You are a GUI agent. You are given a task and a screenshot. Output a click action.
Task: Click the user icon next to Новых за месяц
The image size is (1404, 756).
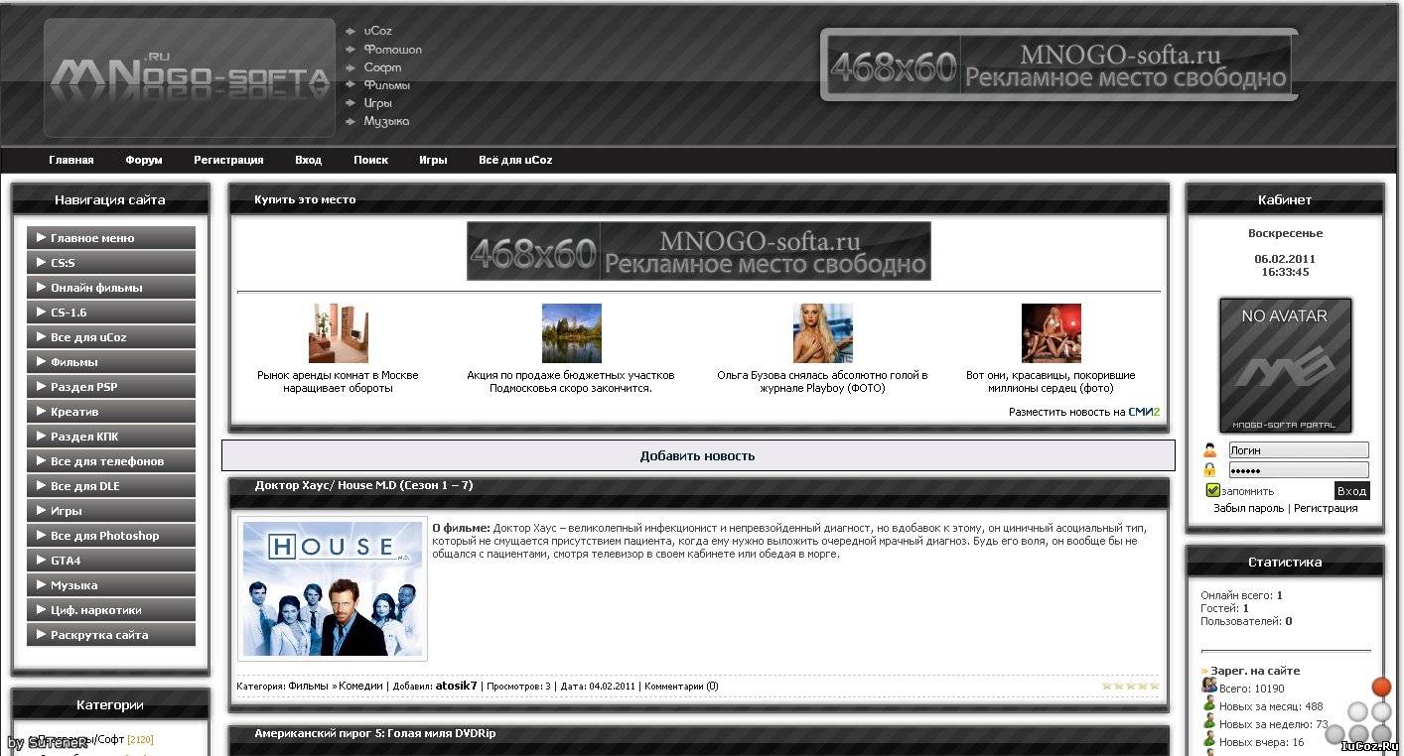coord(1209,704)
